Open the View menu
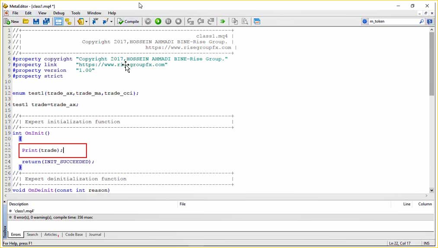Viewport: 438px width, 248px height. pyautogui.click(x=42, y=13)
